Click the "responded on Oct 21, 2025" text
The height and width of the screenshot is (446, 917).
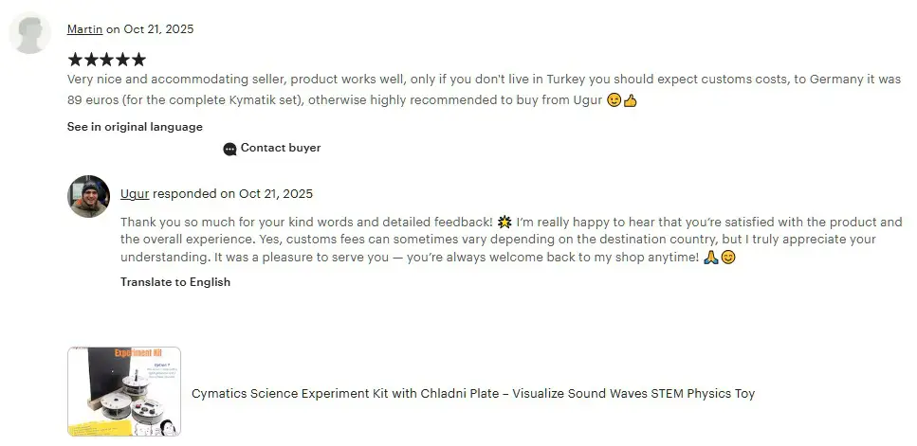click(x=232, y=194)
